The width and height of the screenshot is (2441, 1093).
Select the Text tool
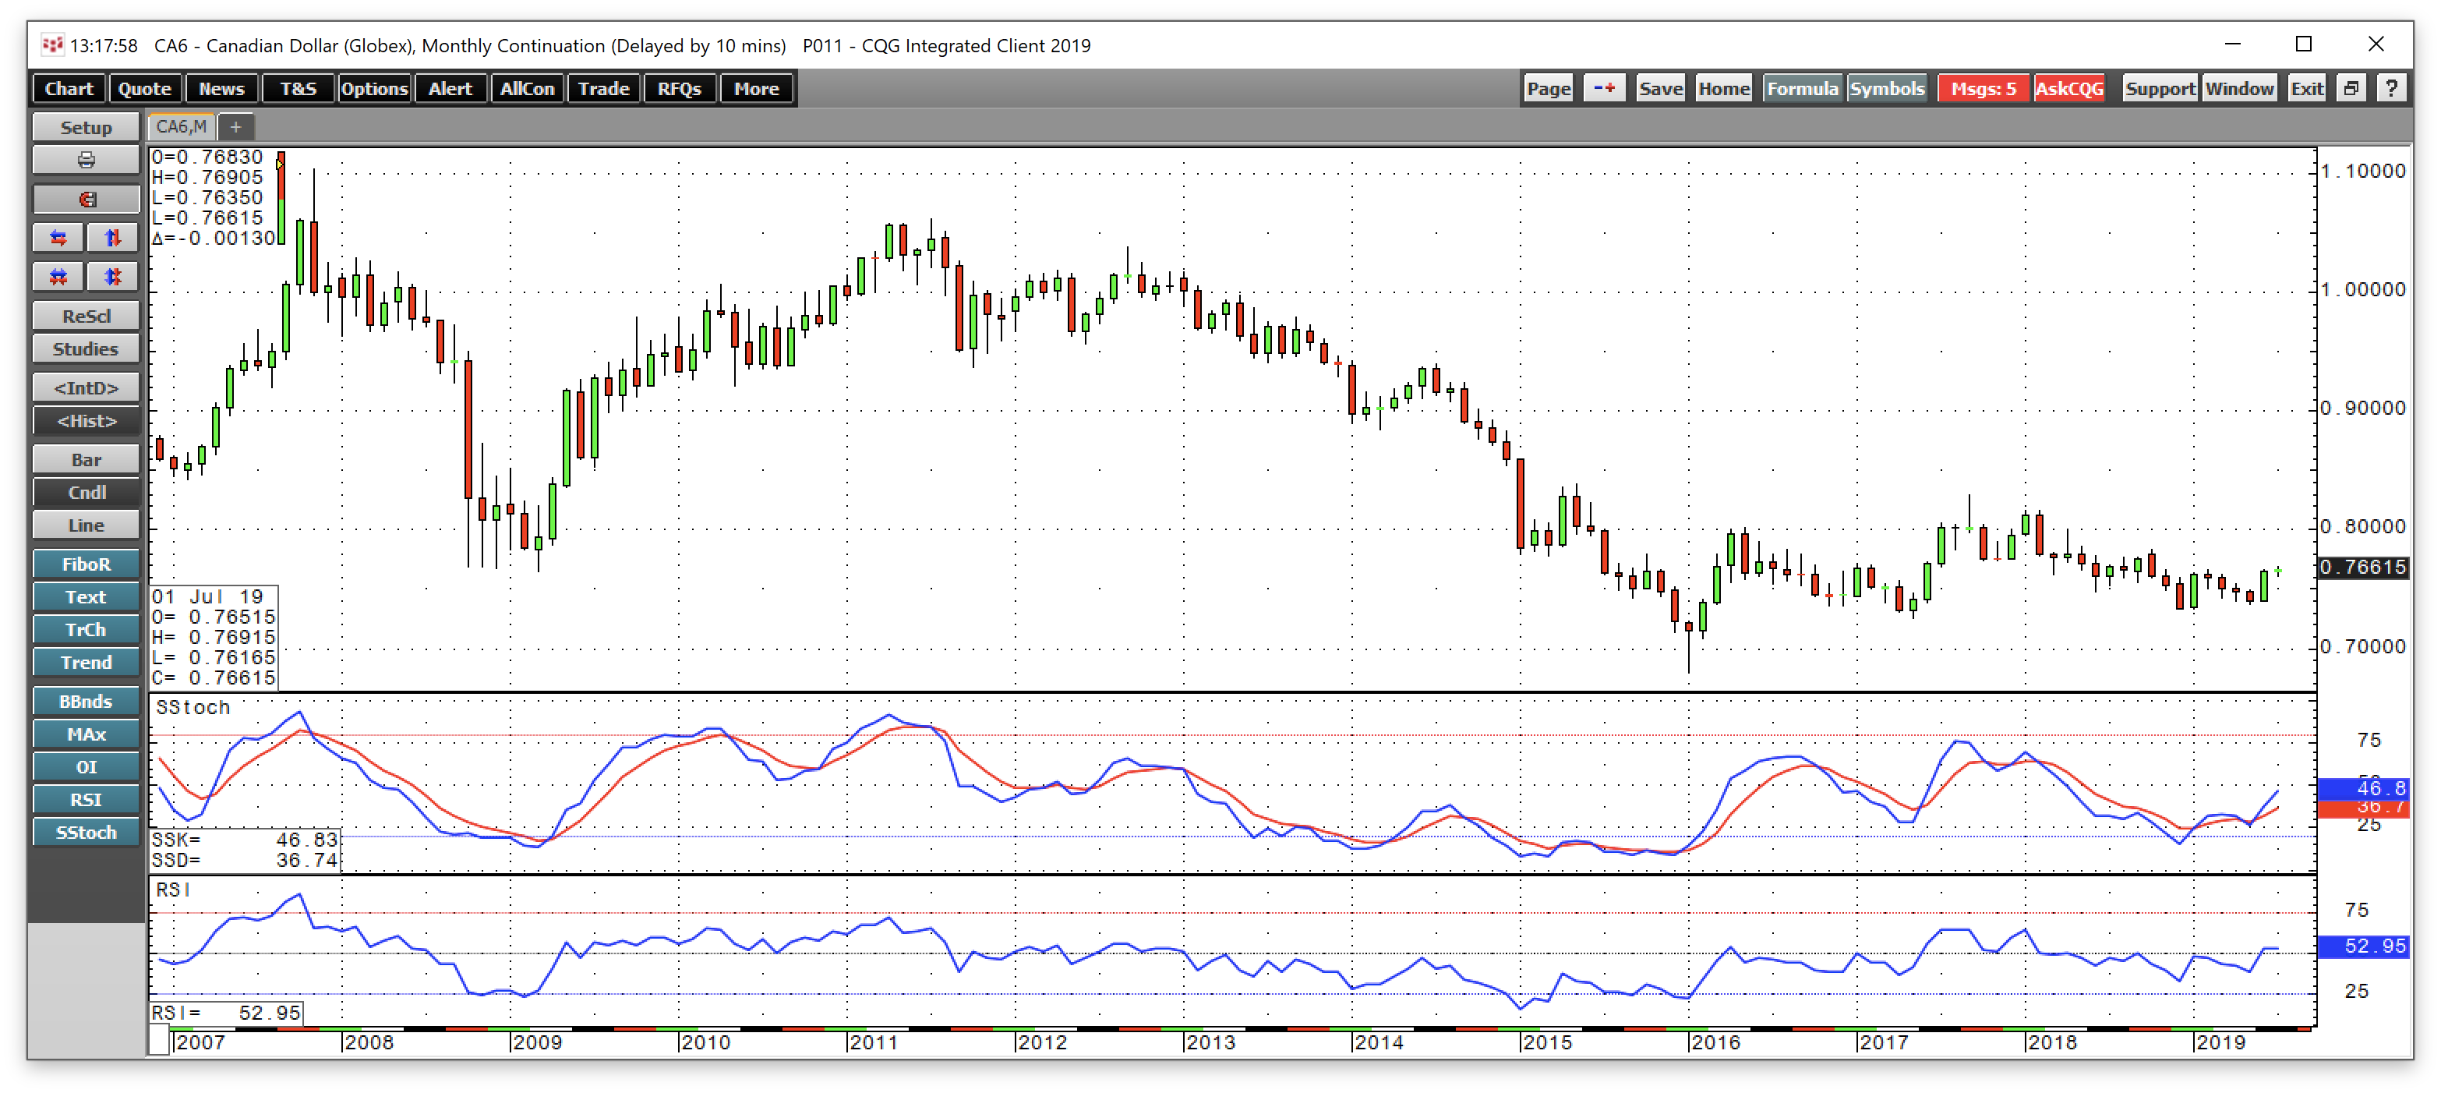(87, 596)
